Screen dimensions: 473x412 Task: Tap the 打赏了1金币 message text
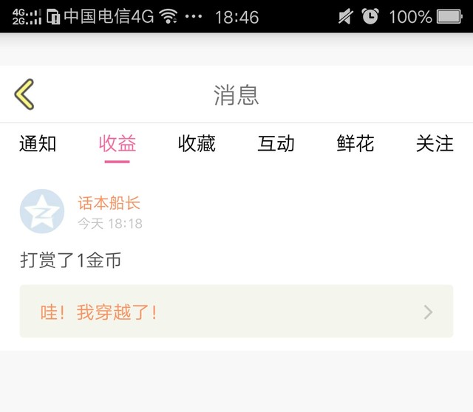[71, 260]
